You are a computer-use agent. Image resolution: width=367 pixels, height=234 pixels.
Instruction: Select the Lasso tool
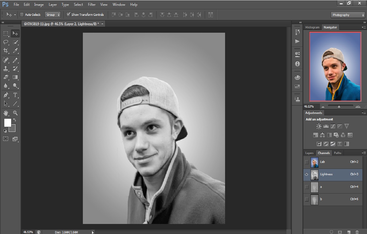[6, 42]
